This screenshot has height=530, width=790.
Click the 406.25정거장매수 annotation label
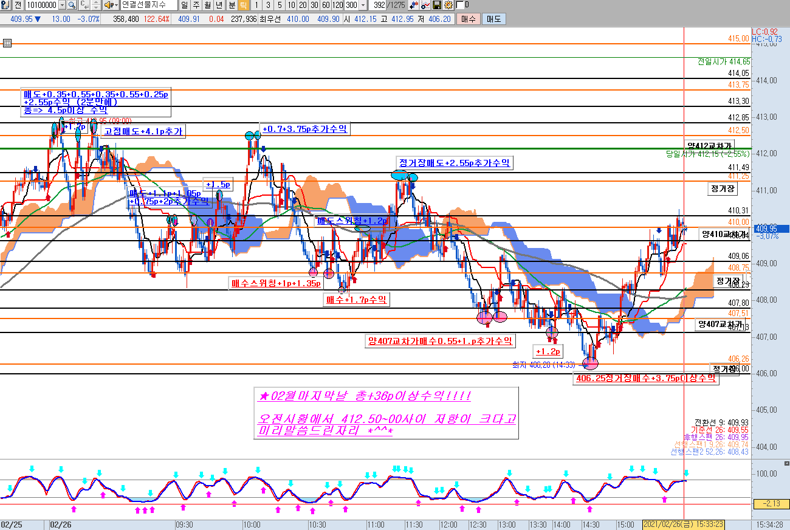pyautogui.click(x=646, y=379)
